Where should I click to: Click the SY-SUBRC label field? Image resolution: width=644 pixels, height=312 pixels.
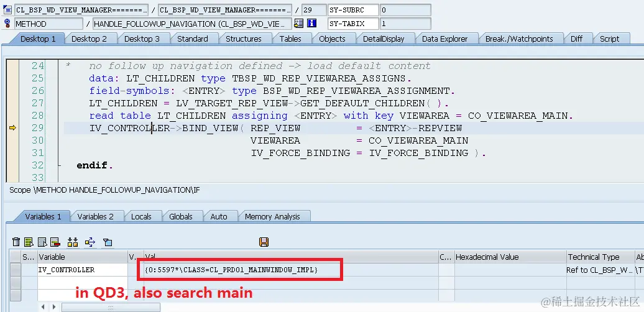click(353, 10)
